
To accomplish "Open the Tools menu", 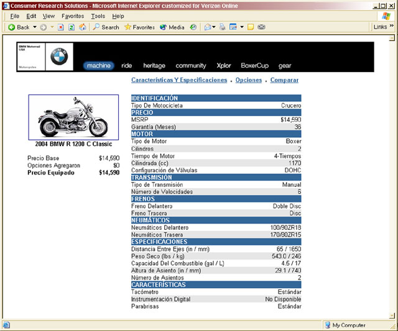I will point(98,16).
